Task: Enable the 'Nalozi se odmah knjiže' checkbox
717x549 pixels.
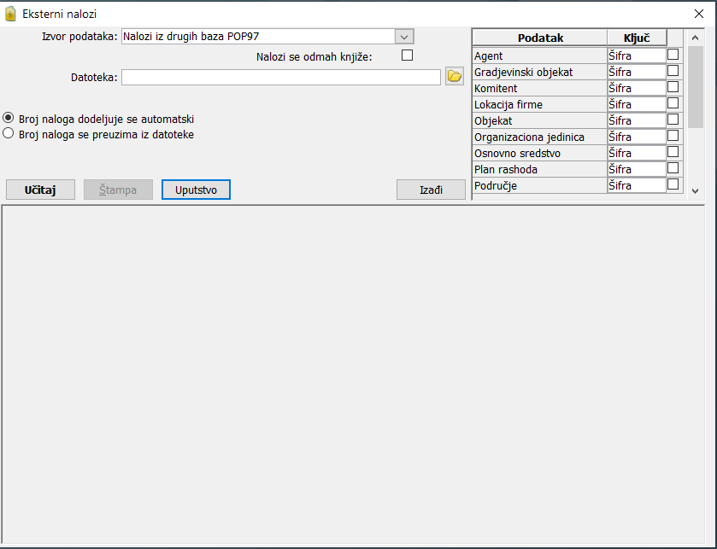Action: click(x=407, y=56)
